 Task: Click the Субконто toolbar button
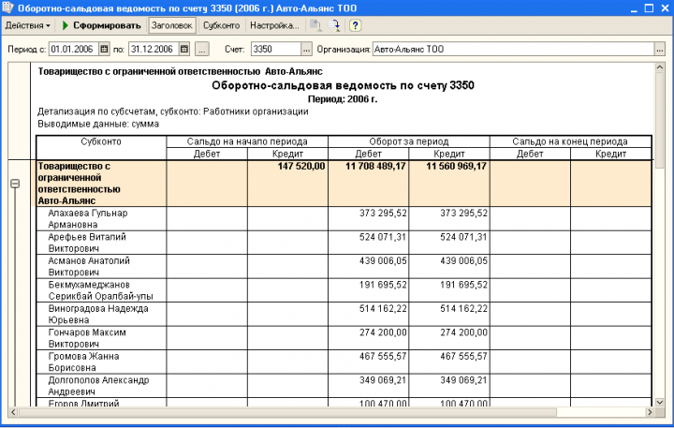click(x=221, y=25)
